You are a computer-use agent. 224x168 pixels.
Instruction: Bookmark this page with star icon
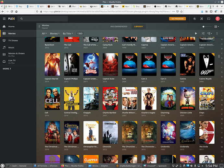tap(181, 11)
